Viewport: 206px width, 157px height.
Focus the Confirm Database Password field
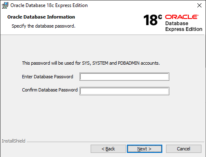point(124,91)
